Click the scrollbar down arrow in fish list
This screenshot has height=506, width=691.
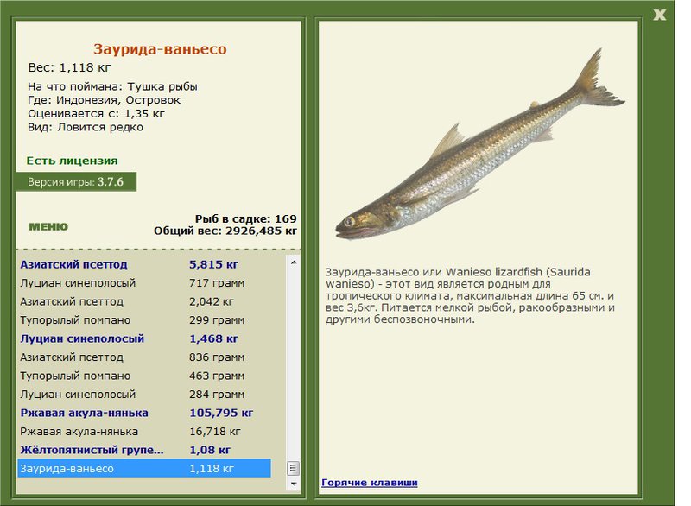pyautogui.click(x=294, y=484)
